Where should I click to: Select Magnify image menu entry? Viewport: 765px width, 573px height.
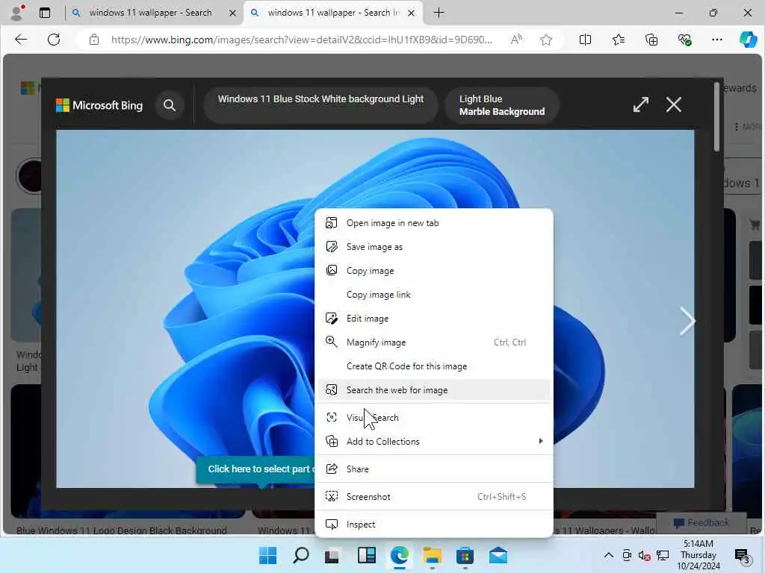point(434,342)
